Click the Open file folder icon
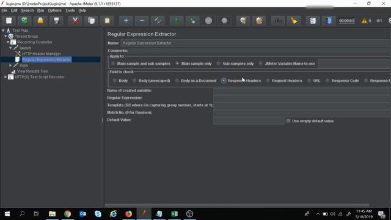Screen dimensions: 391x220 pyautogui.click(x=40, y=21)
